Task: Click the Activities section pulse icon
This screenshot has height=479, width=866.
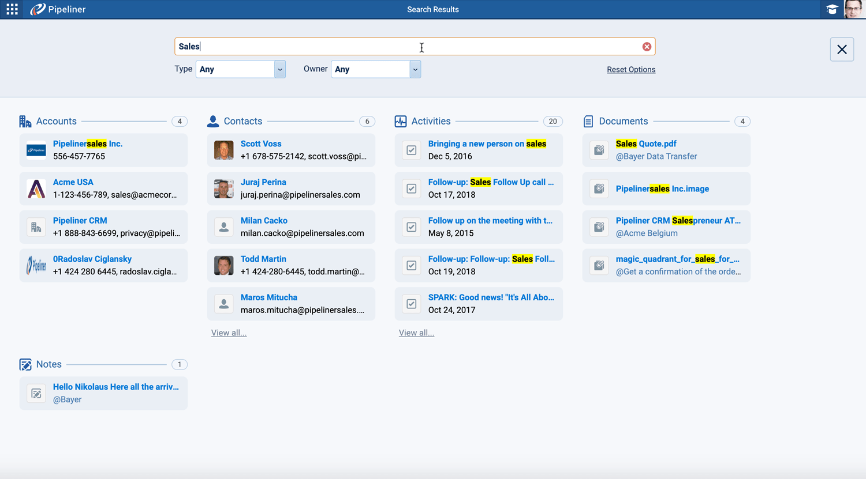Action: click(x=401, y=122)
